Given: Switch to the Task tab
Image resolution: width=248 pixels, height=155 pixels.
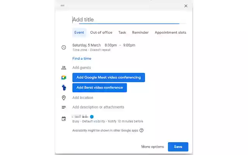Looking at the screenshot, I should click(x=122, y=33).
